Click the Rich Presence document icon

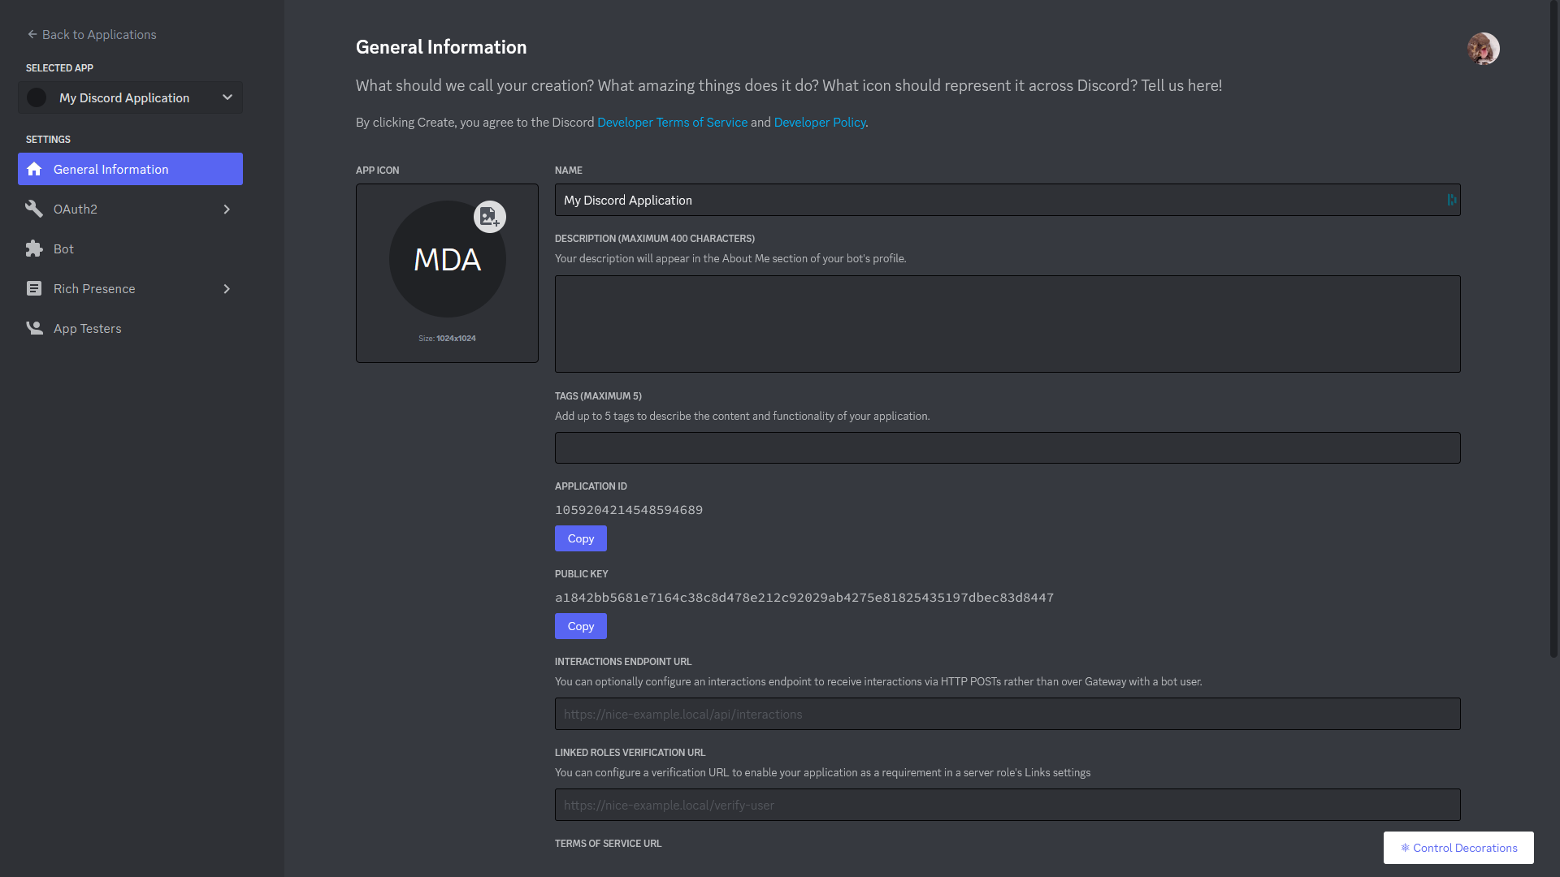click(x=34, y=288)
